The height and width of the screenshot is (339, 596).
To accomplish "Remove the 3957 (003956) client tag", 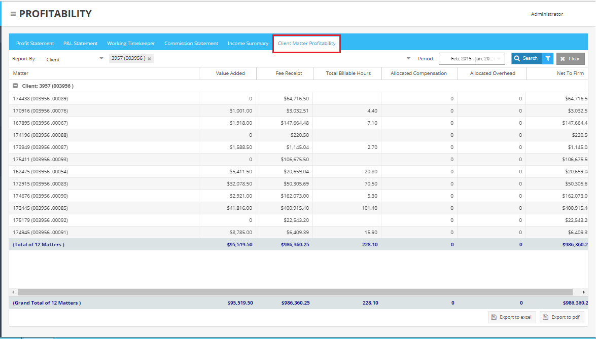I will [x=149, y=59].
